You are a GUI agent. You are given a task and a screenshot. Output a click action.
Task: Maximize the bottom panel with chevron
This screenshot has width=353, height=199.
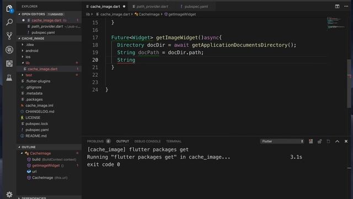click(x=337, y=142)
